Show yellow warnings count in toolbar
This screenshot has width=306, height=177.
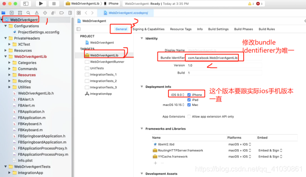click(251, 4)
